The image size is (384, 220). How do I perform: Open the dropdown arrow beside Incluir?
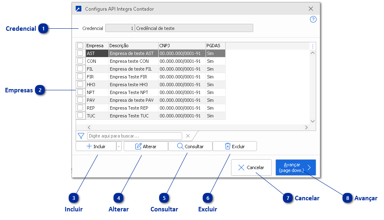pyautogui.click(x=119, y=147)
